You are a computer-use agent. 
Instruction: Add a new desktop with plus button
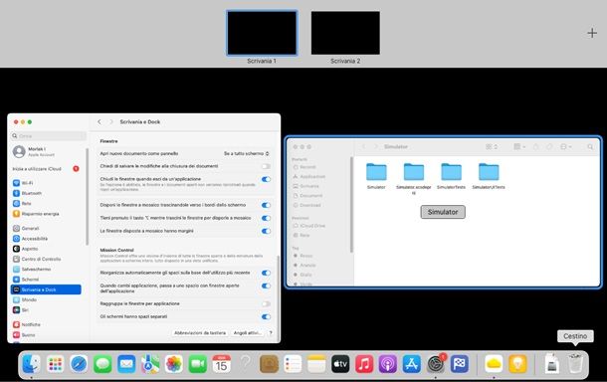[x=592, y=33]
